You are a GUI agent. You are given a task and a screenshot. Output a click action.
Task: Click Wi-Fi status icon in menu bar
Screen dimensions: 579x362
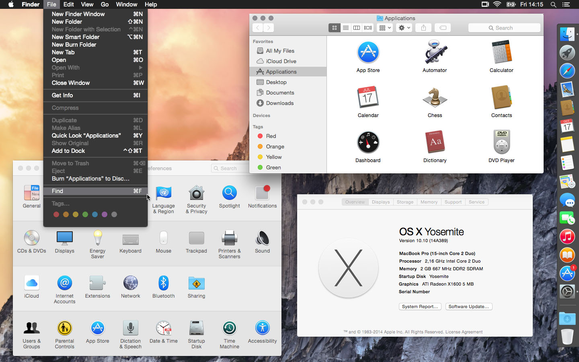point(497,4)
